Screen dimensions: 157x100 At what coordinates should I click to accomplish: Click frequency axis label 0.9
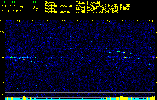click(2, 57)
